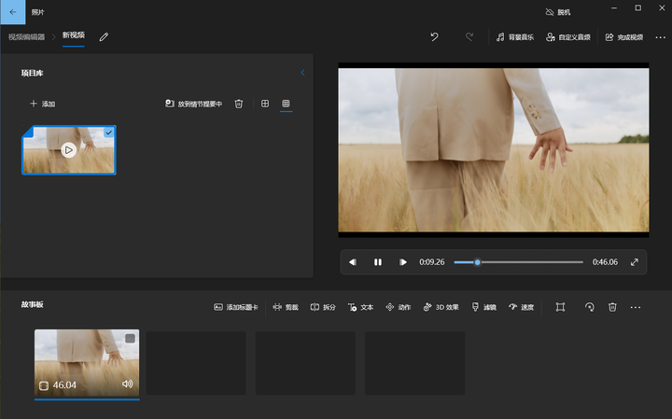Open the top-right more options menu

tap(661, 37)
